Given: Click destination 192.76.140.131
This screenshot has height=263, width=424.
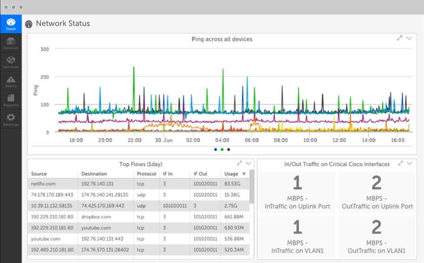Looking at the screenshot, I should tap(97, 184).
